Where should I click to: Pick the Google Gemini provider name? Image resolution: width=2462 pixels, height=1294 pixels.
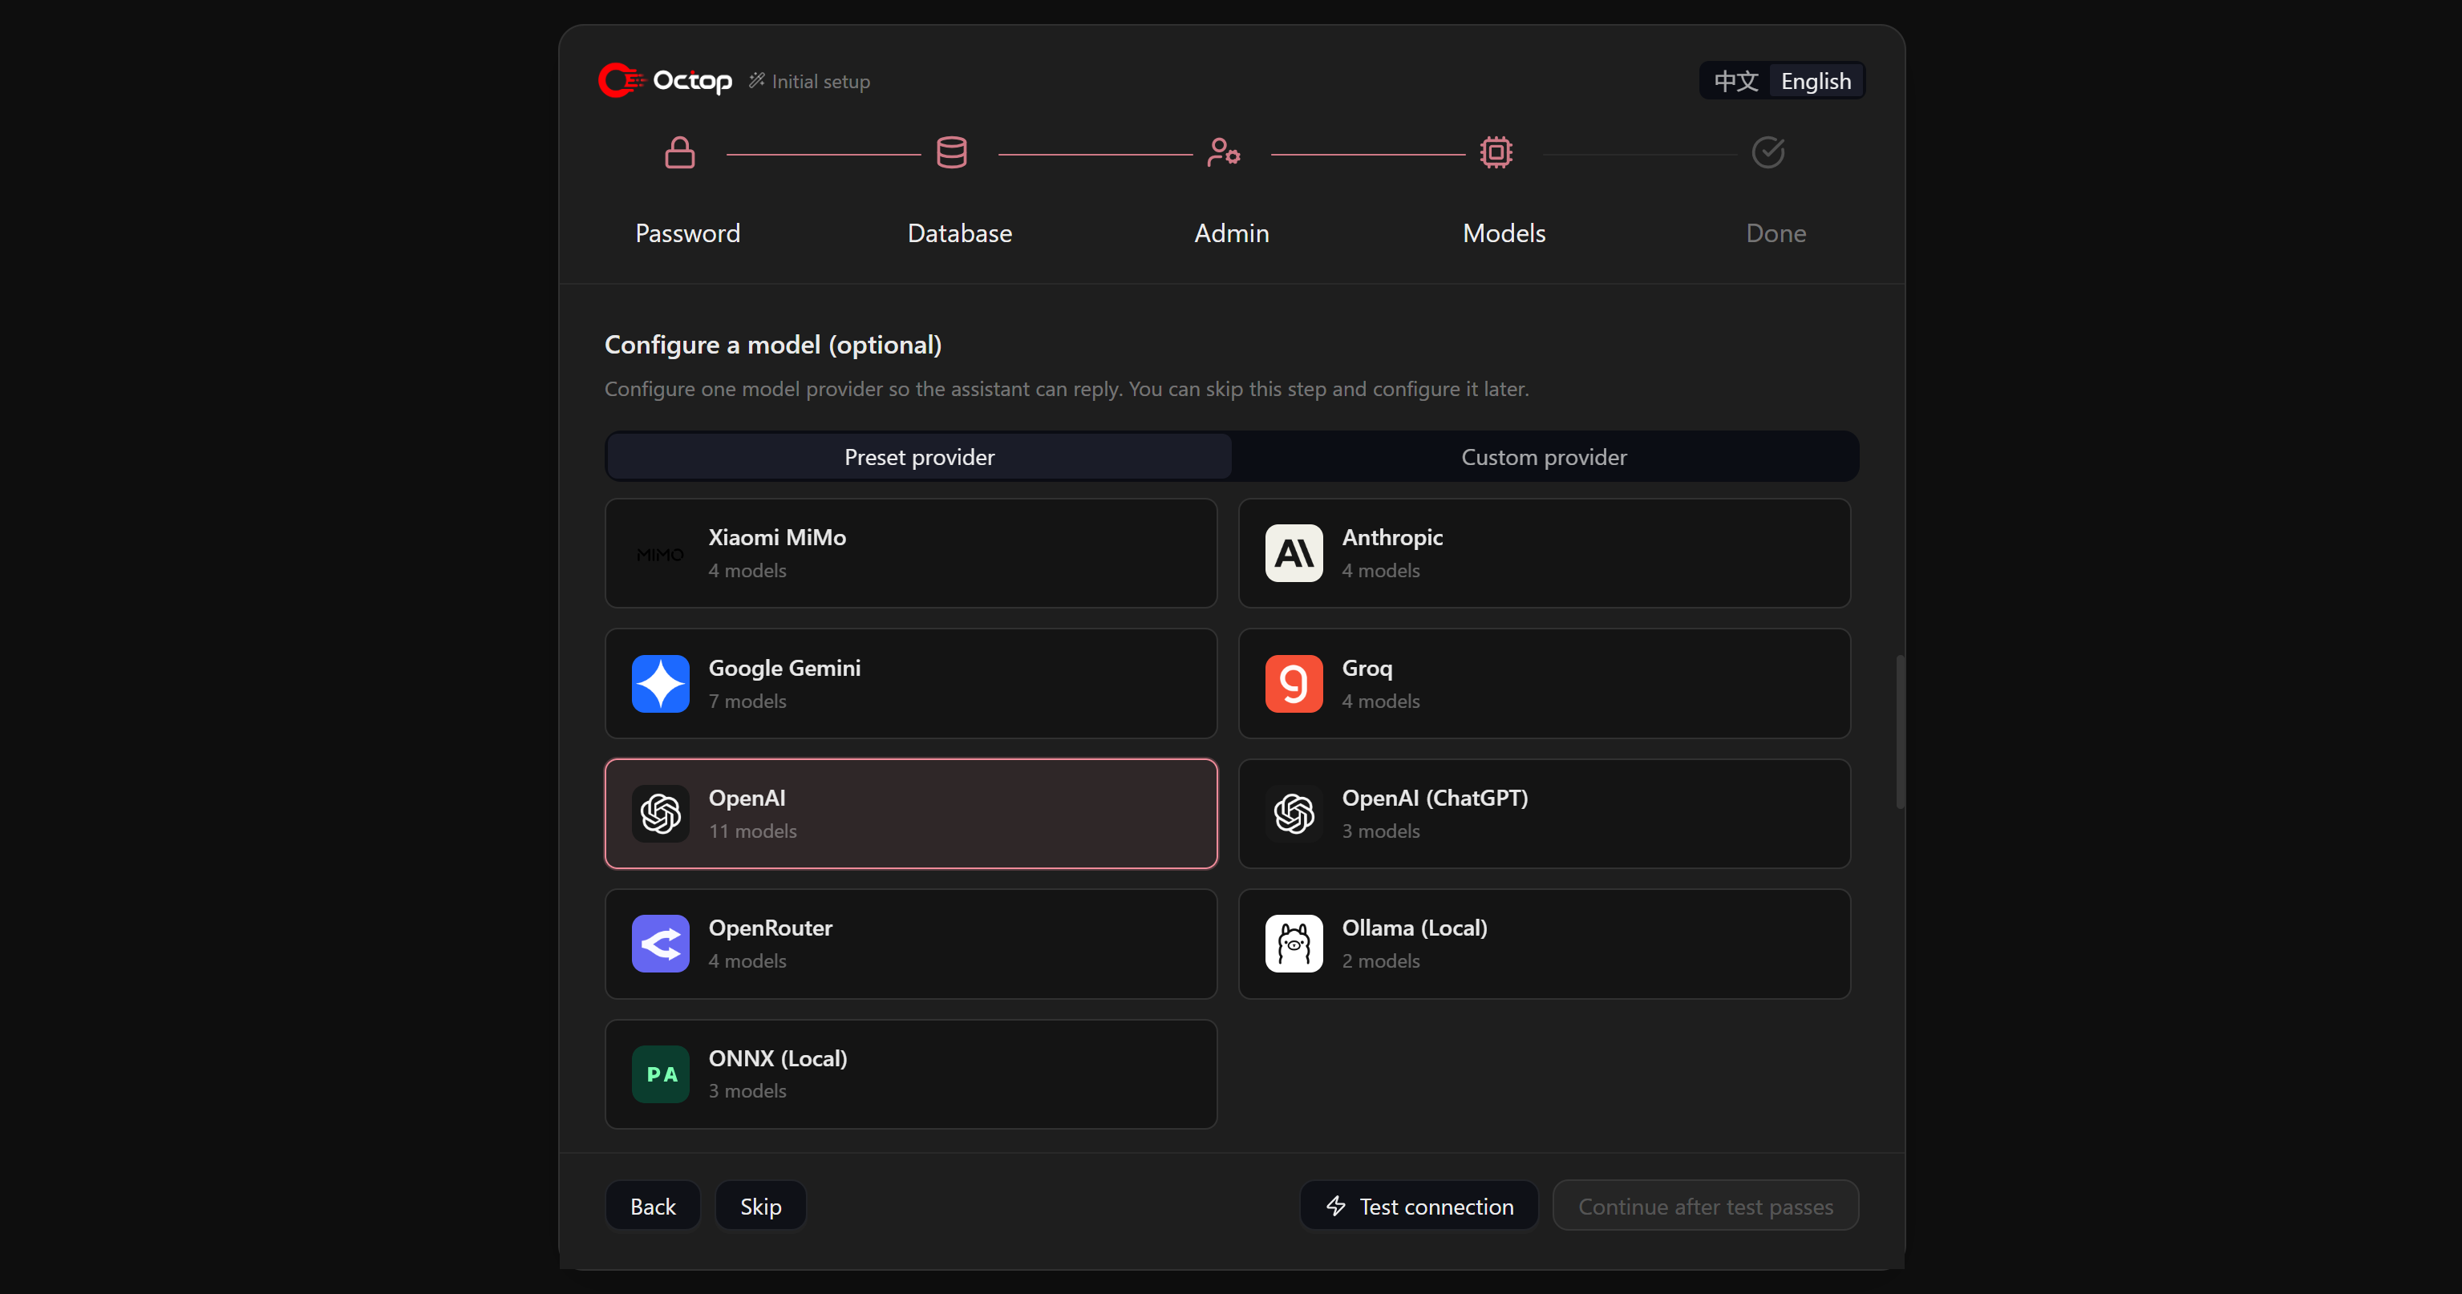click(x=784, y=668)
